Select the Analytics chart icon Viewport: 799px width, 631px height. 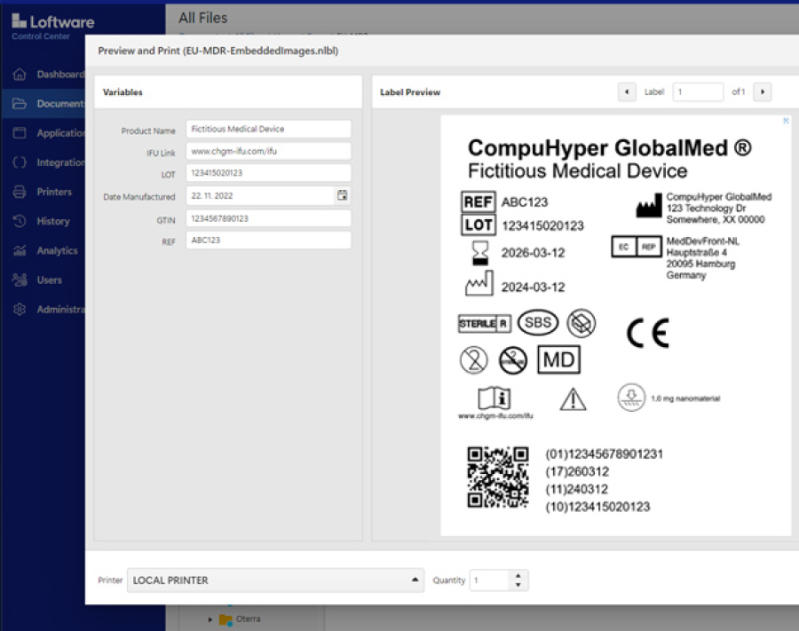point(20,251)
